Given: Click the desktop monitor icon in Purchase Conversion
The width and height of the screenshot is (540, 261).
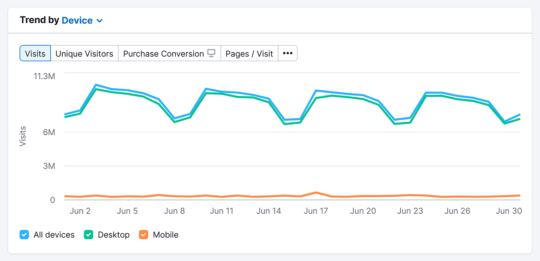Looking at the screenshot, I should (212, 53).
